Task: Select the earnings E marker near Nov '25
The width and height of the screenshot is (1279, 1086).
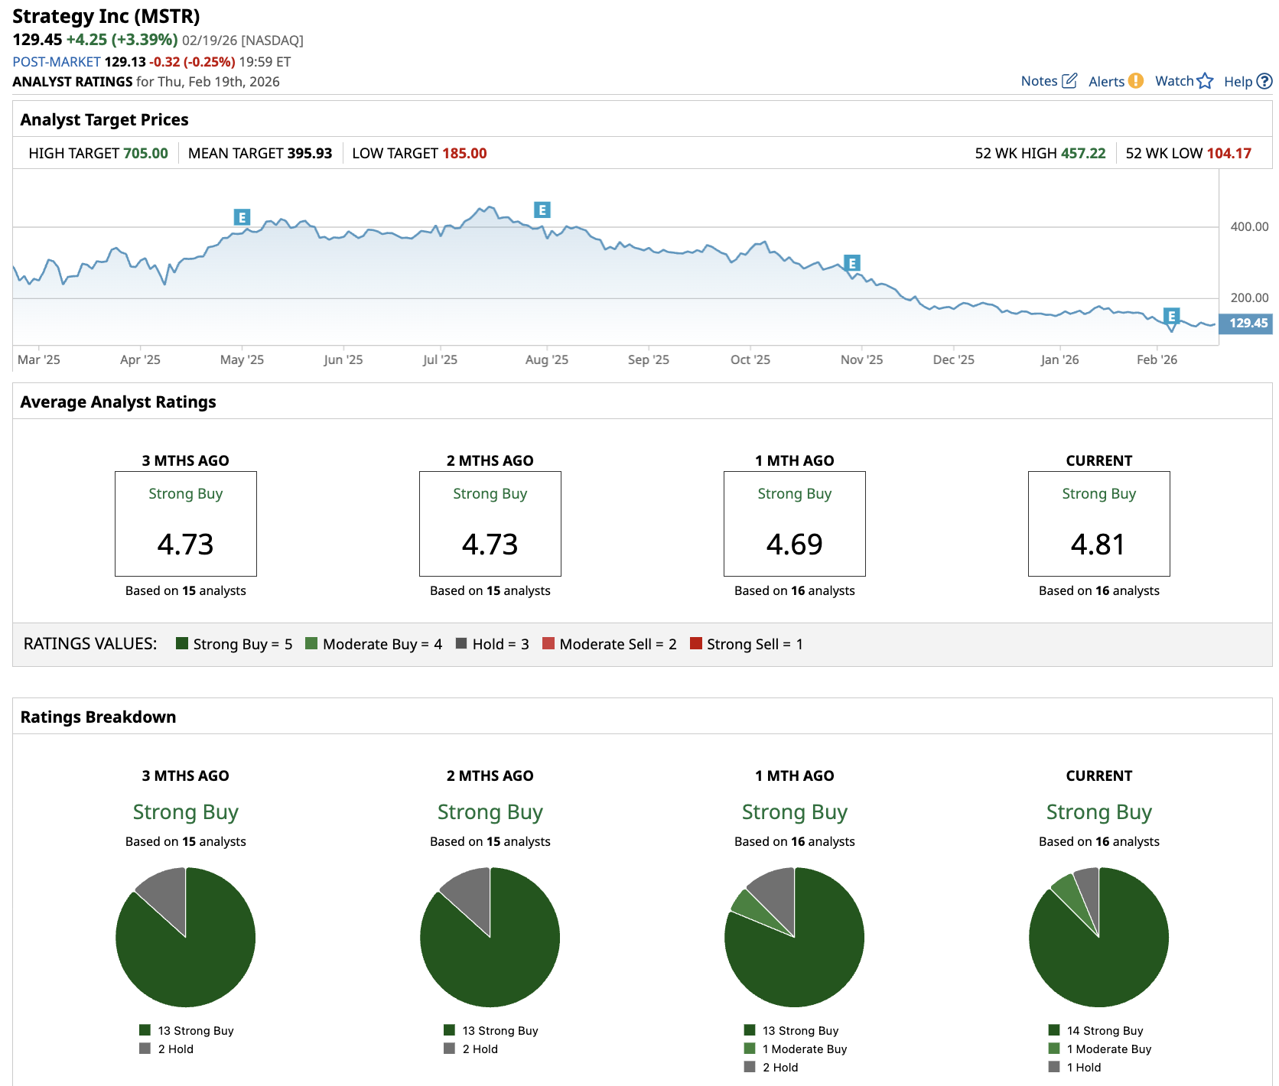Action: click(851, 263)
